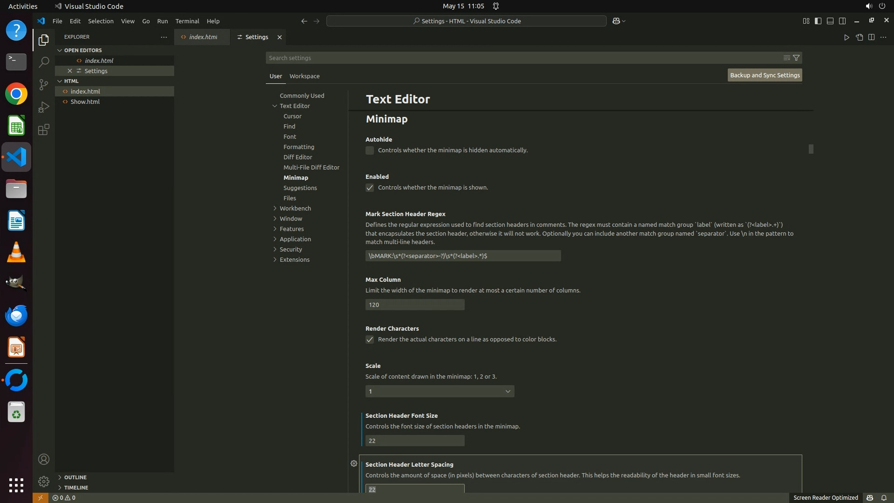The image size is (894, 503).
Task: Toggle the Render Characters checkbox
Action: (x=370, y=340)
